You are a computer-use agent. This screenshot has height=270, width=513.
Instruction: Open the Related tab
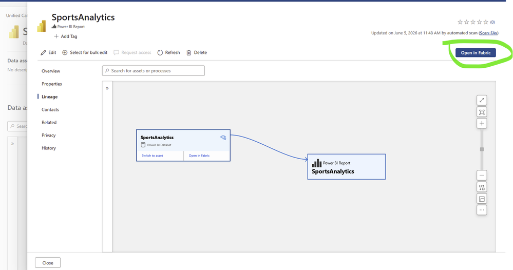tap(49, 122)
